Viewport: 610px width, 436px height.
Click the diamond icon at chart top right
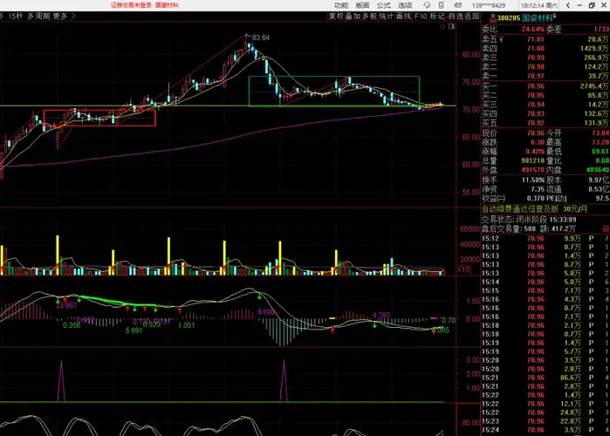point(442,26)
